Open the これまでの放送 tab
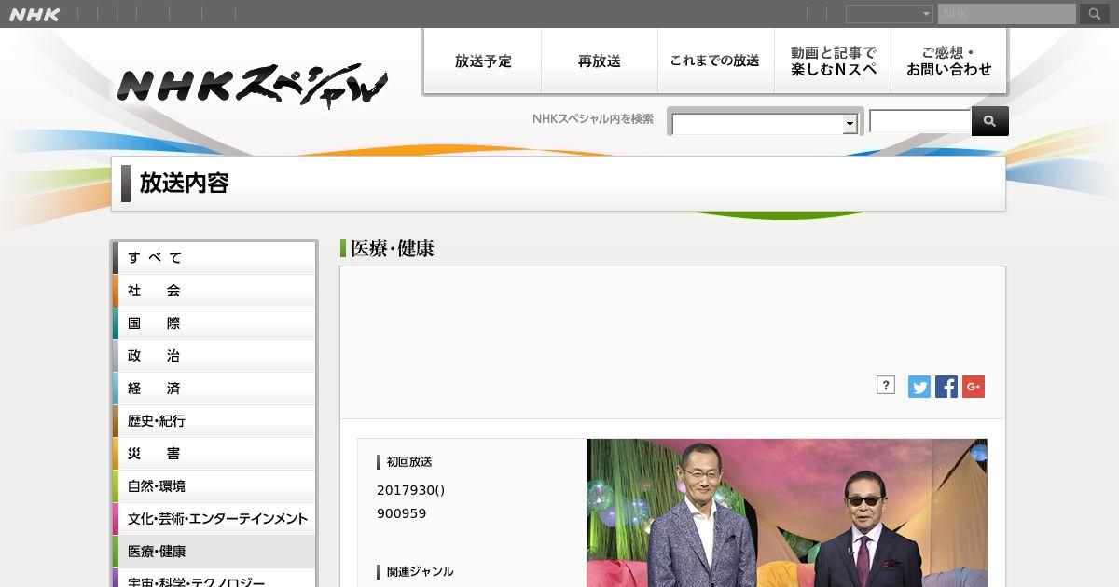The height and width of the screenshot is (587, 1119). (716, 61)
